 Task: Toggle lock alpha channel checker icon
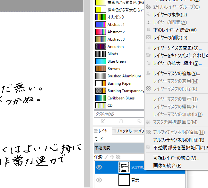[x=118, y=157]
